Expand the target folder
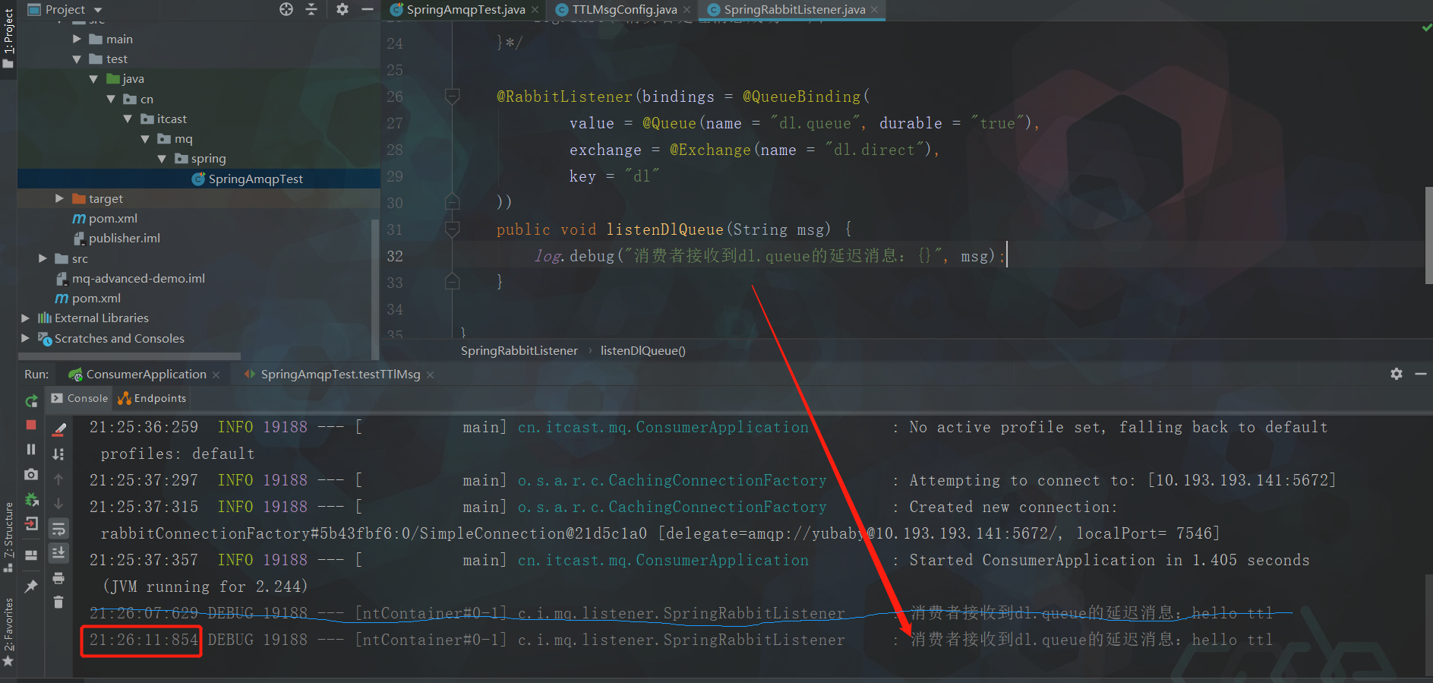Image resolution: width=1433 pixels, height=683 pixels. pyautogui.click(x=59, y=198)
